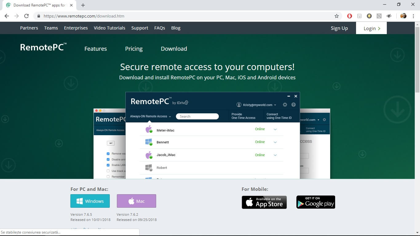Expand Meter-iMac options chevron
Viewport: 420px width, 236px height.
coord(275,129)
